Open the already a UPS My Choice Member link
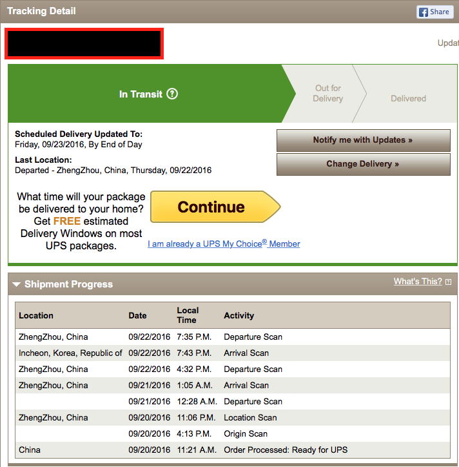Image resolution: width=459 pixels, height=467 pixels. (x=224, y=244)
